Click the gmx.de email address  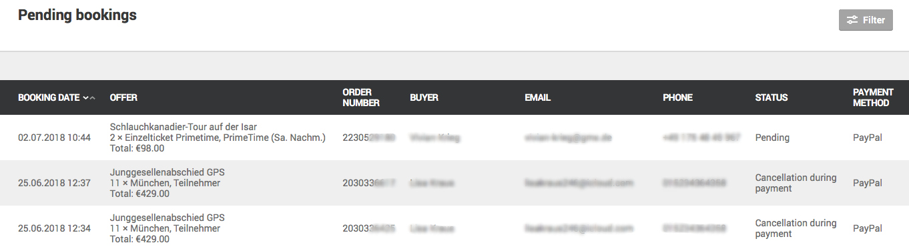568,138
